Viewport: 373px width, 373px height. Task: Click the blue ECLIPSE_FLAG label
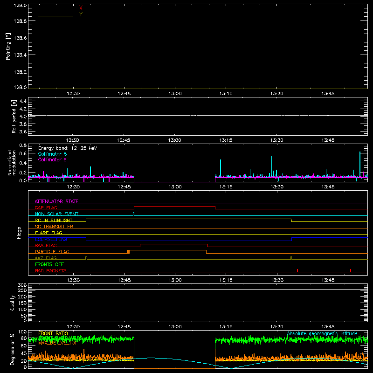click(51, 239)
